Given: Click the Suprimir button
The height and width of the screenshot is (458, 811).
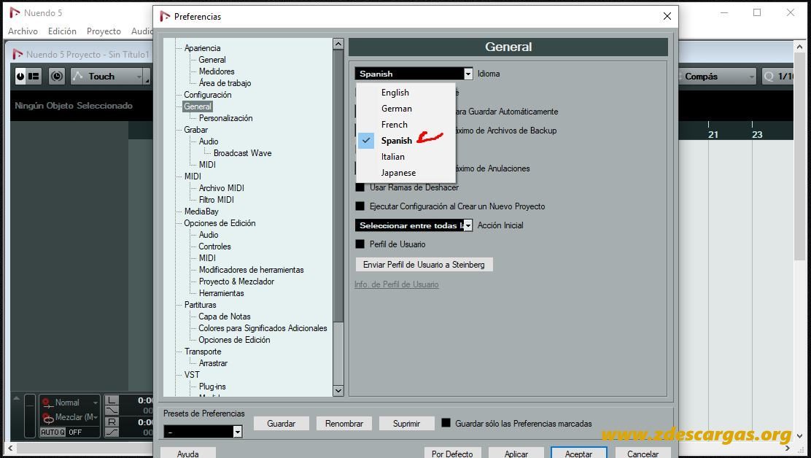Looking at the screenshot, I should pyautogui.click(x=406, y=424).
